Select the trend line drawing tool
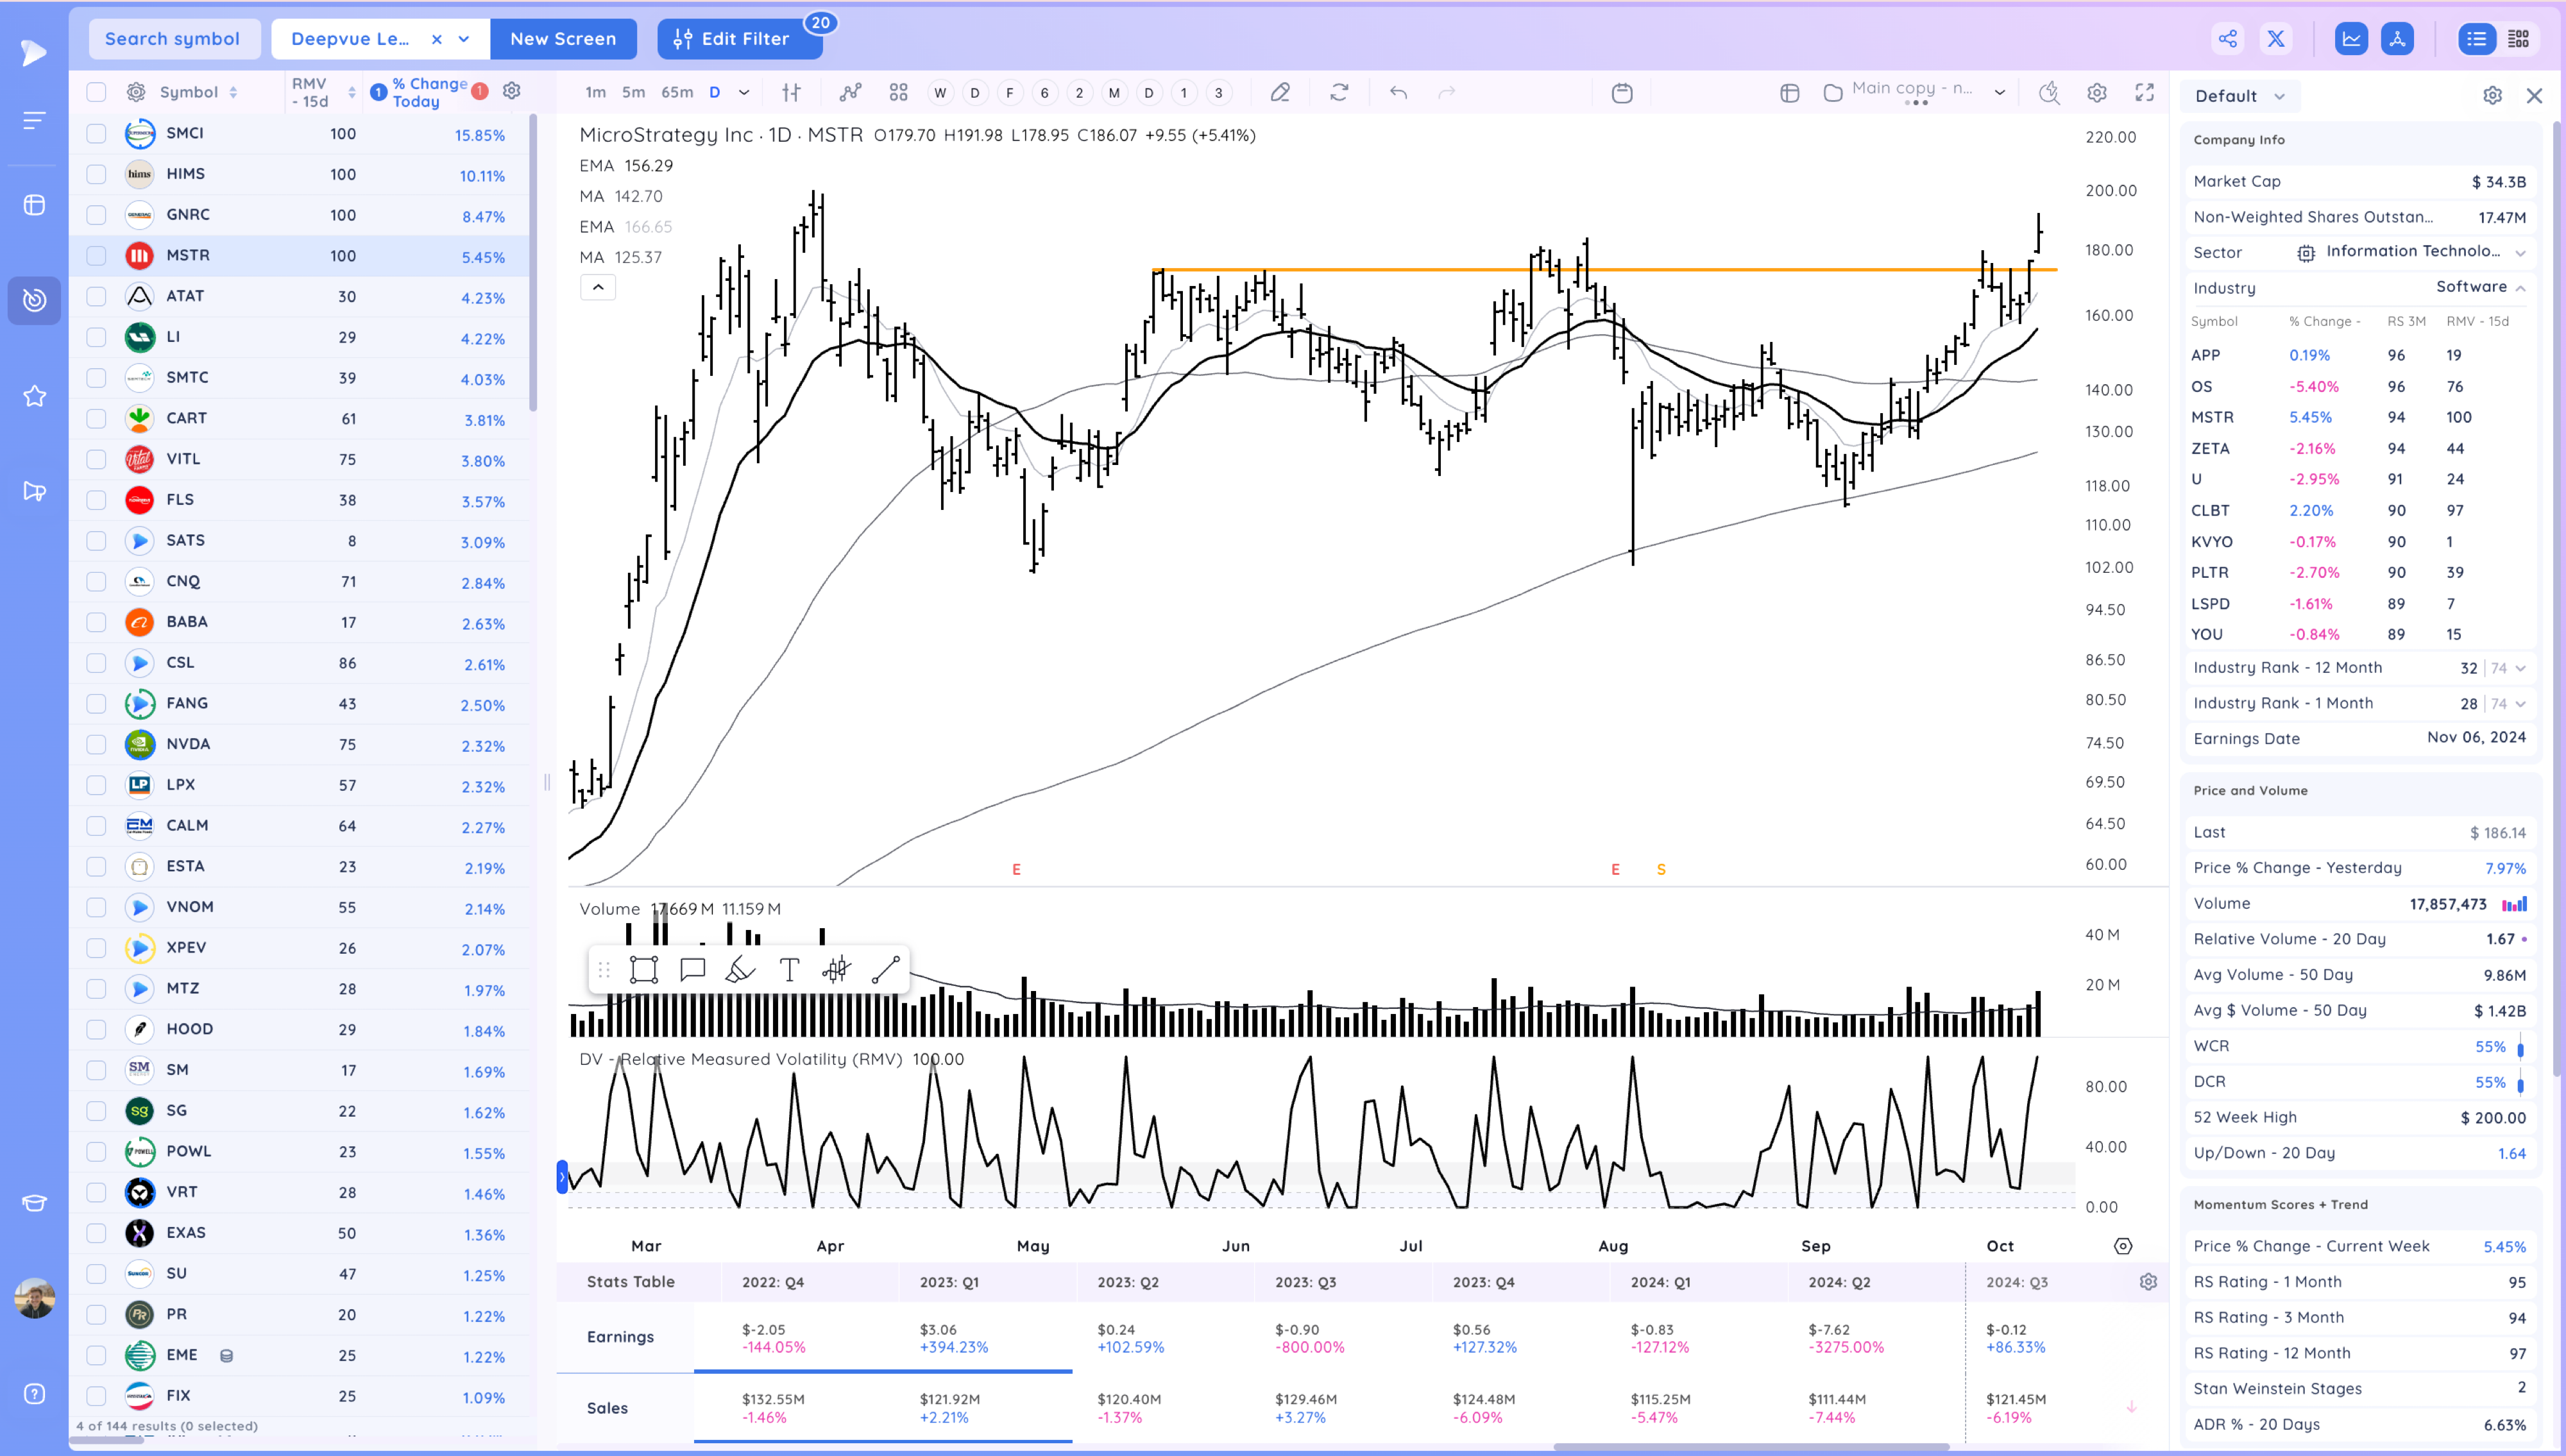This screenshot has height=1456, width=2566. [886, 970]
